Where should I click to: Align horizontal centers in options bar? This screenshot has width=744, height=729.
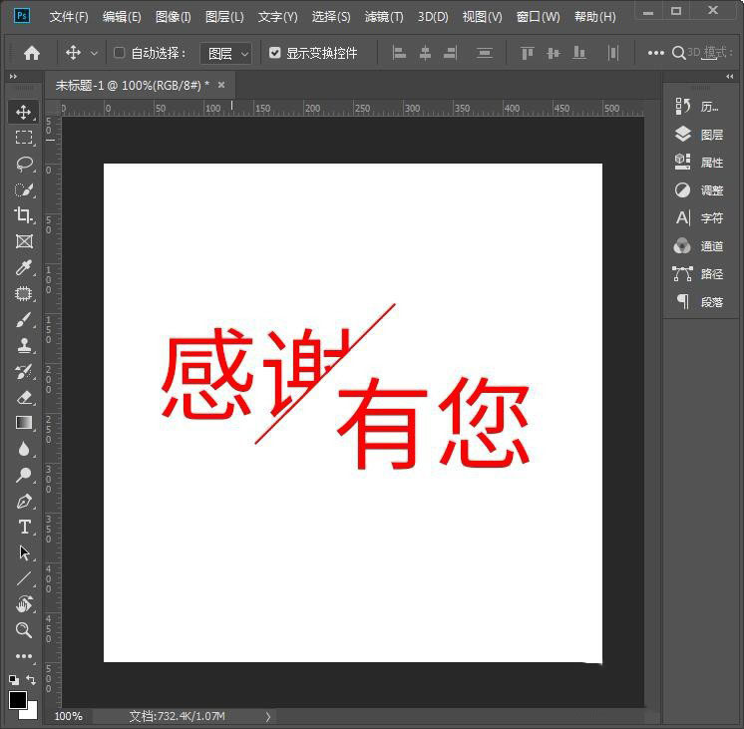coord(425,53)
